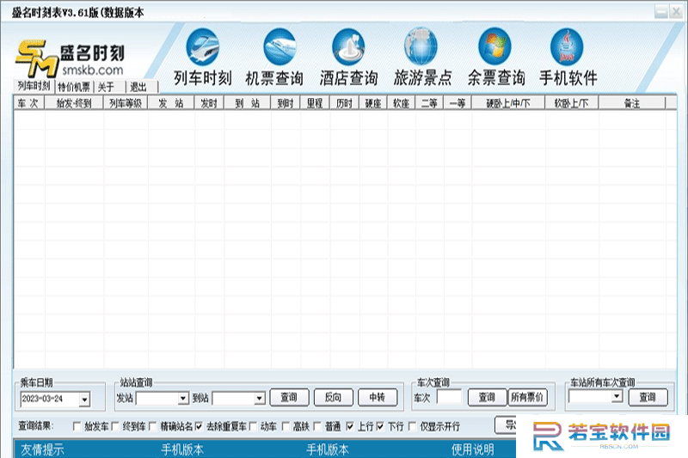Sort by the 历时 column header

[345, 103]
